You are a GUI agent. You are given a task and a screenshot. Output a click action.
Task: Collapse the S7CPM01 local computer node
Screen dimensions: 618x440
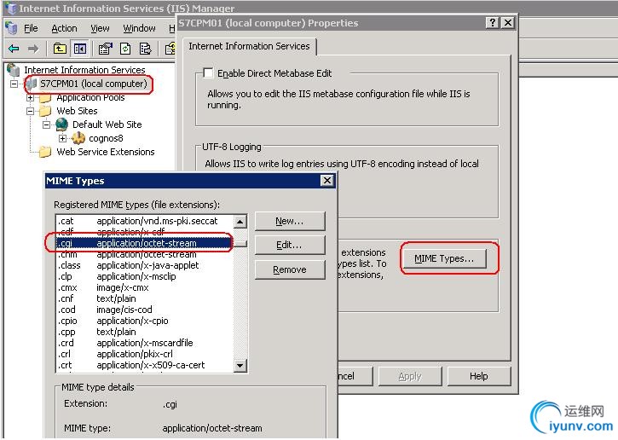point(14,84)
